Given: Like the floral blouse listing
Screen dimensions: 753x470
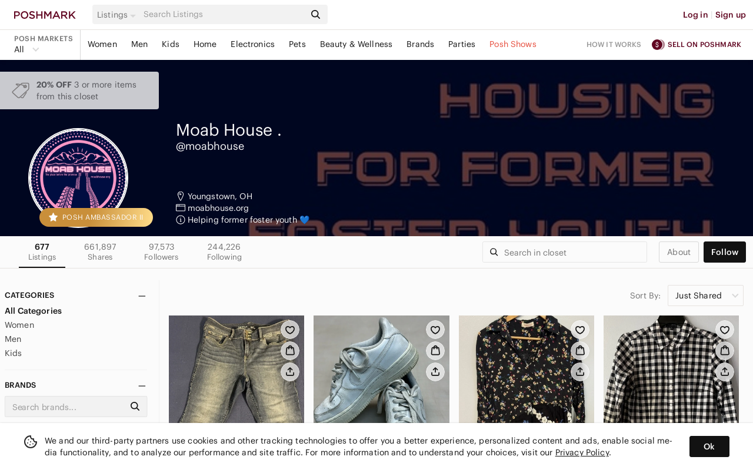Looking at the screenshot, I should click(x=580, y=330).
